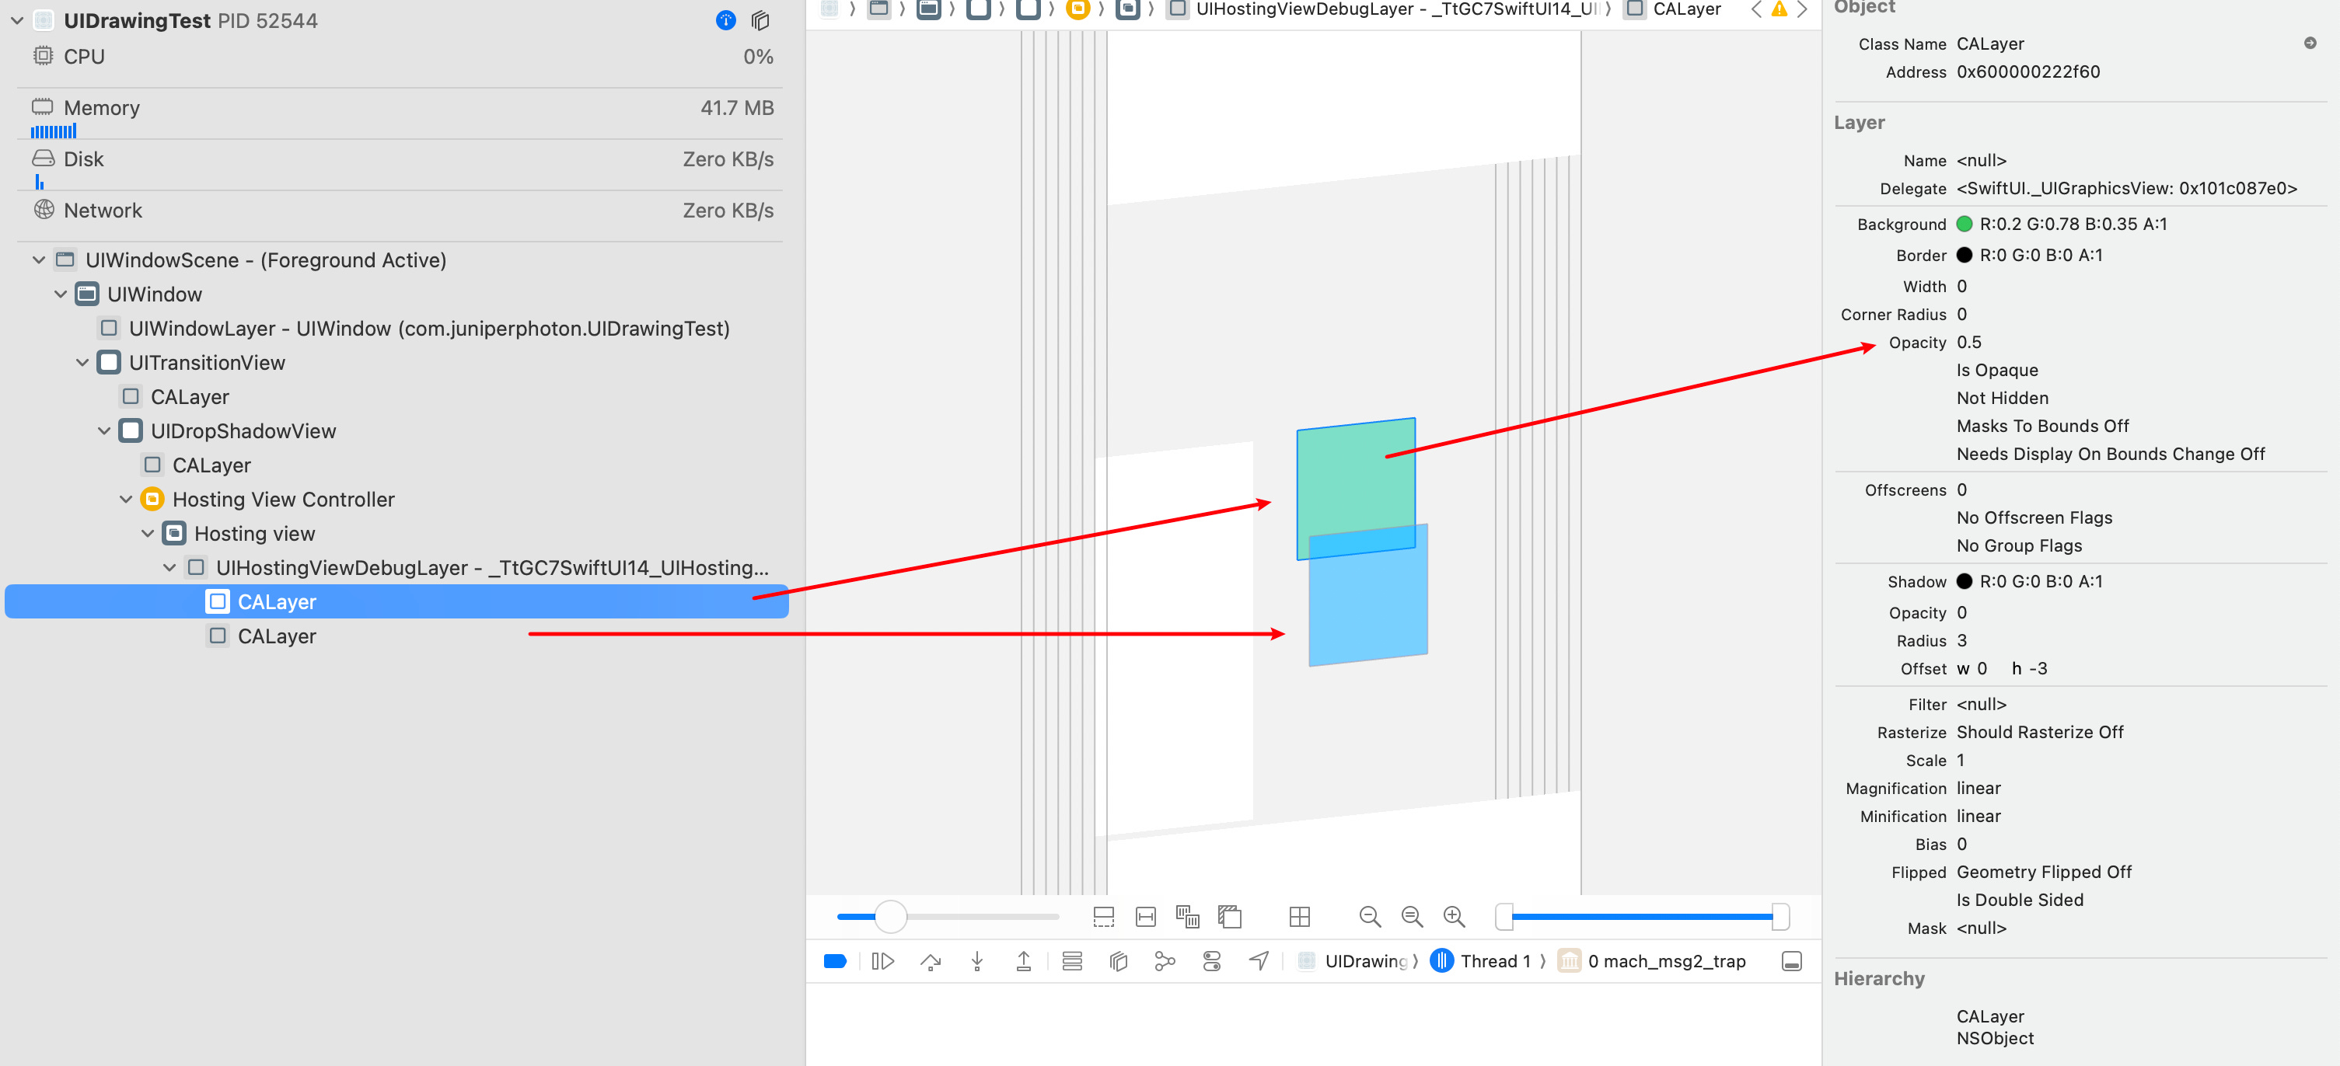This screenshot has width=2340, height=1066.
Task: Click Thread 1 in debug bar
Action: coord(1493,960)
